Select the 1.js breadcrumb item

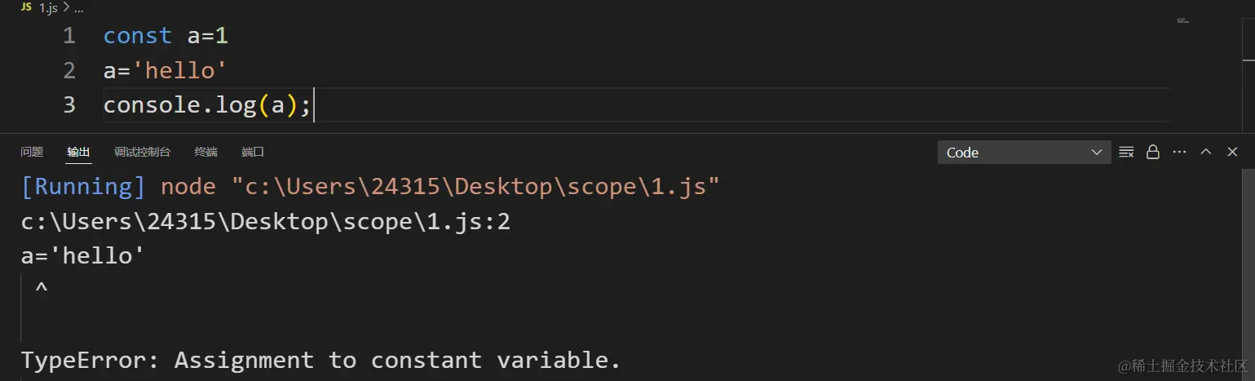(48, 7)
